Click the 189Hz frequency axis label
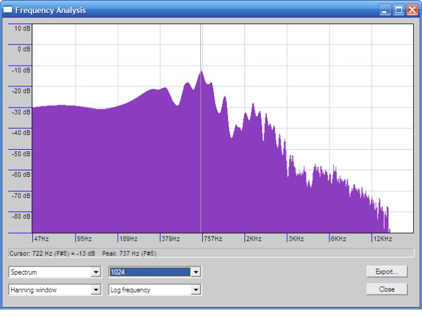 click(x=128, y=238)
